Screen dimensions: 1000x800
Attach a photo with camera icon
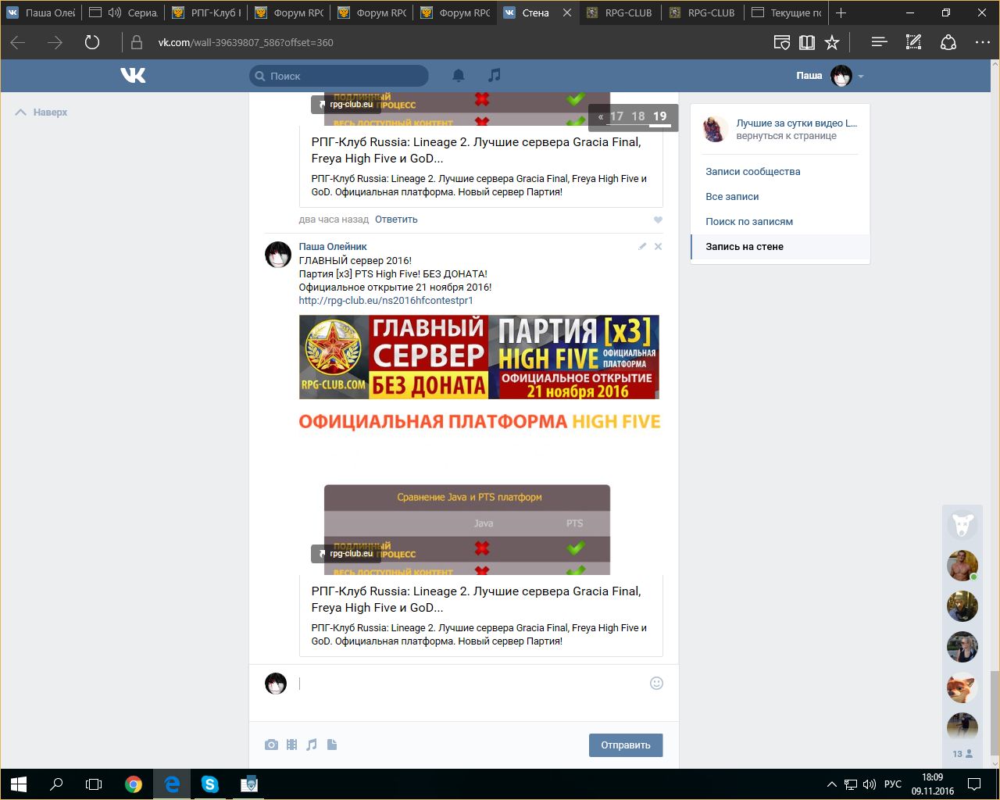click(x=271, y=745)
